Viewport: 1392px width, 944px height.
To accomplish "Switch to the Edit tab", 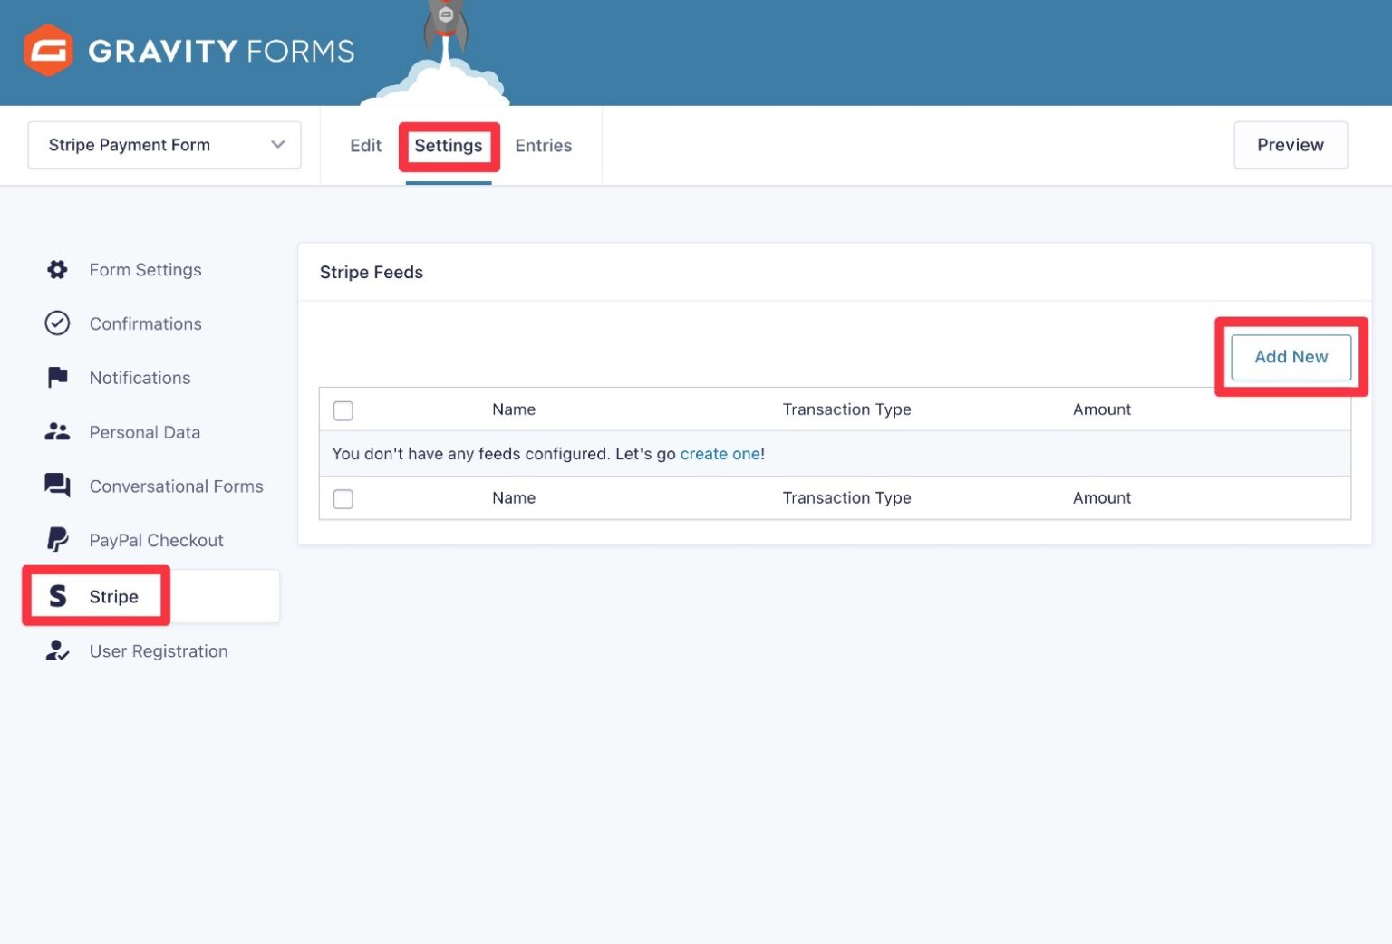I will point(365,146).
